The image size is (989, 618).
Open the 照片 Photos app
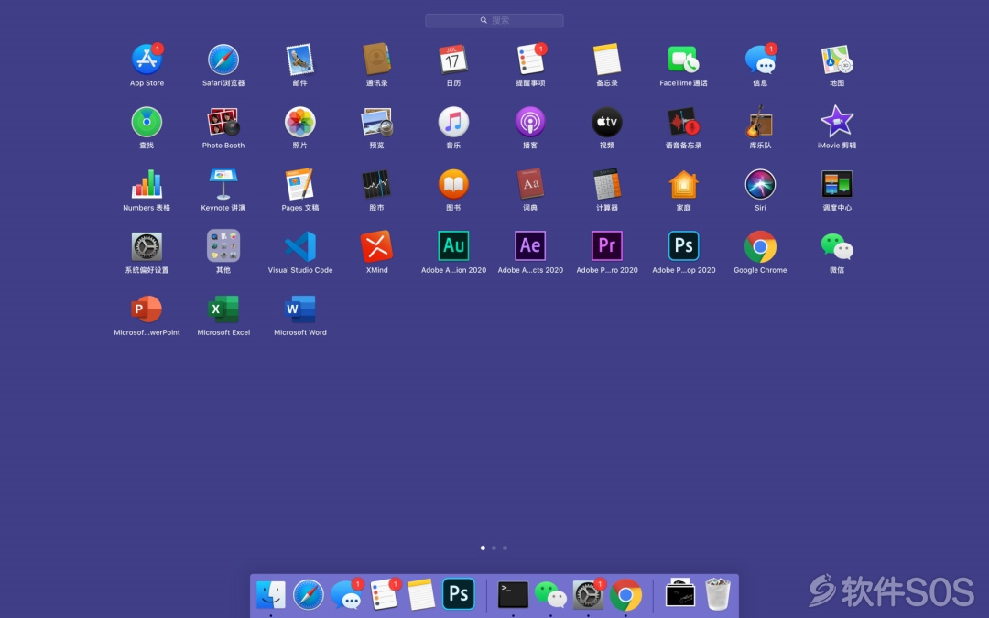pyautogui.click(x=300, y=122)
